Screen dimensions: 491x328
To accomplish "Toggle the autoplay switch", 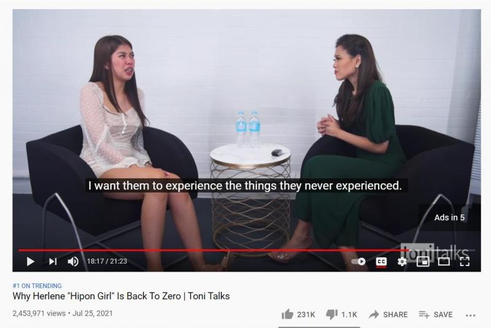I will 359,261.
